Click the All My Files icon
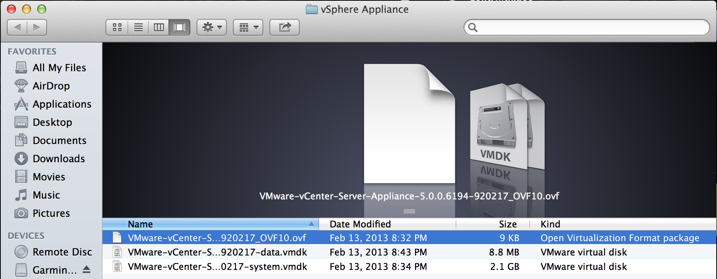The height and width of the screenshot is (279, 717). [x=21, y=67]
